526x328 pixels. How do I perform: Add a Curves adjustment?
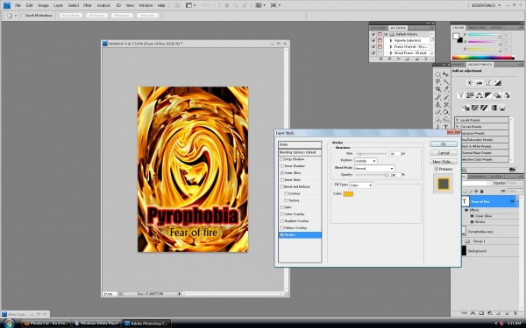[488, 83]
